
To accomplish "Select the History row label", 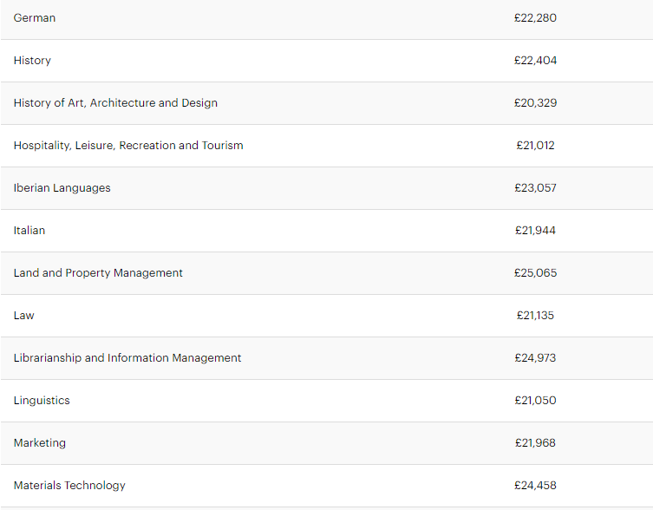I will point(32,61).
